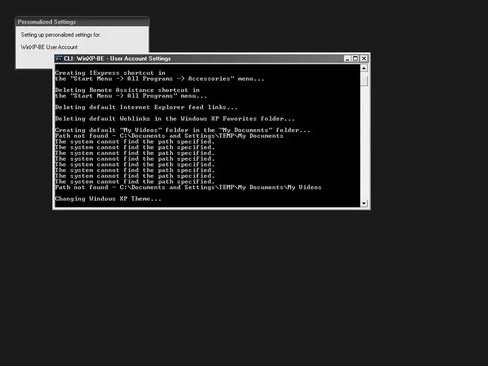Click the console scrollbar down arrow
This screenshot has width=488, height=366.
(364, 203)
